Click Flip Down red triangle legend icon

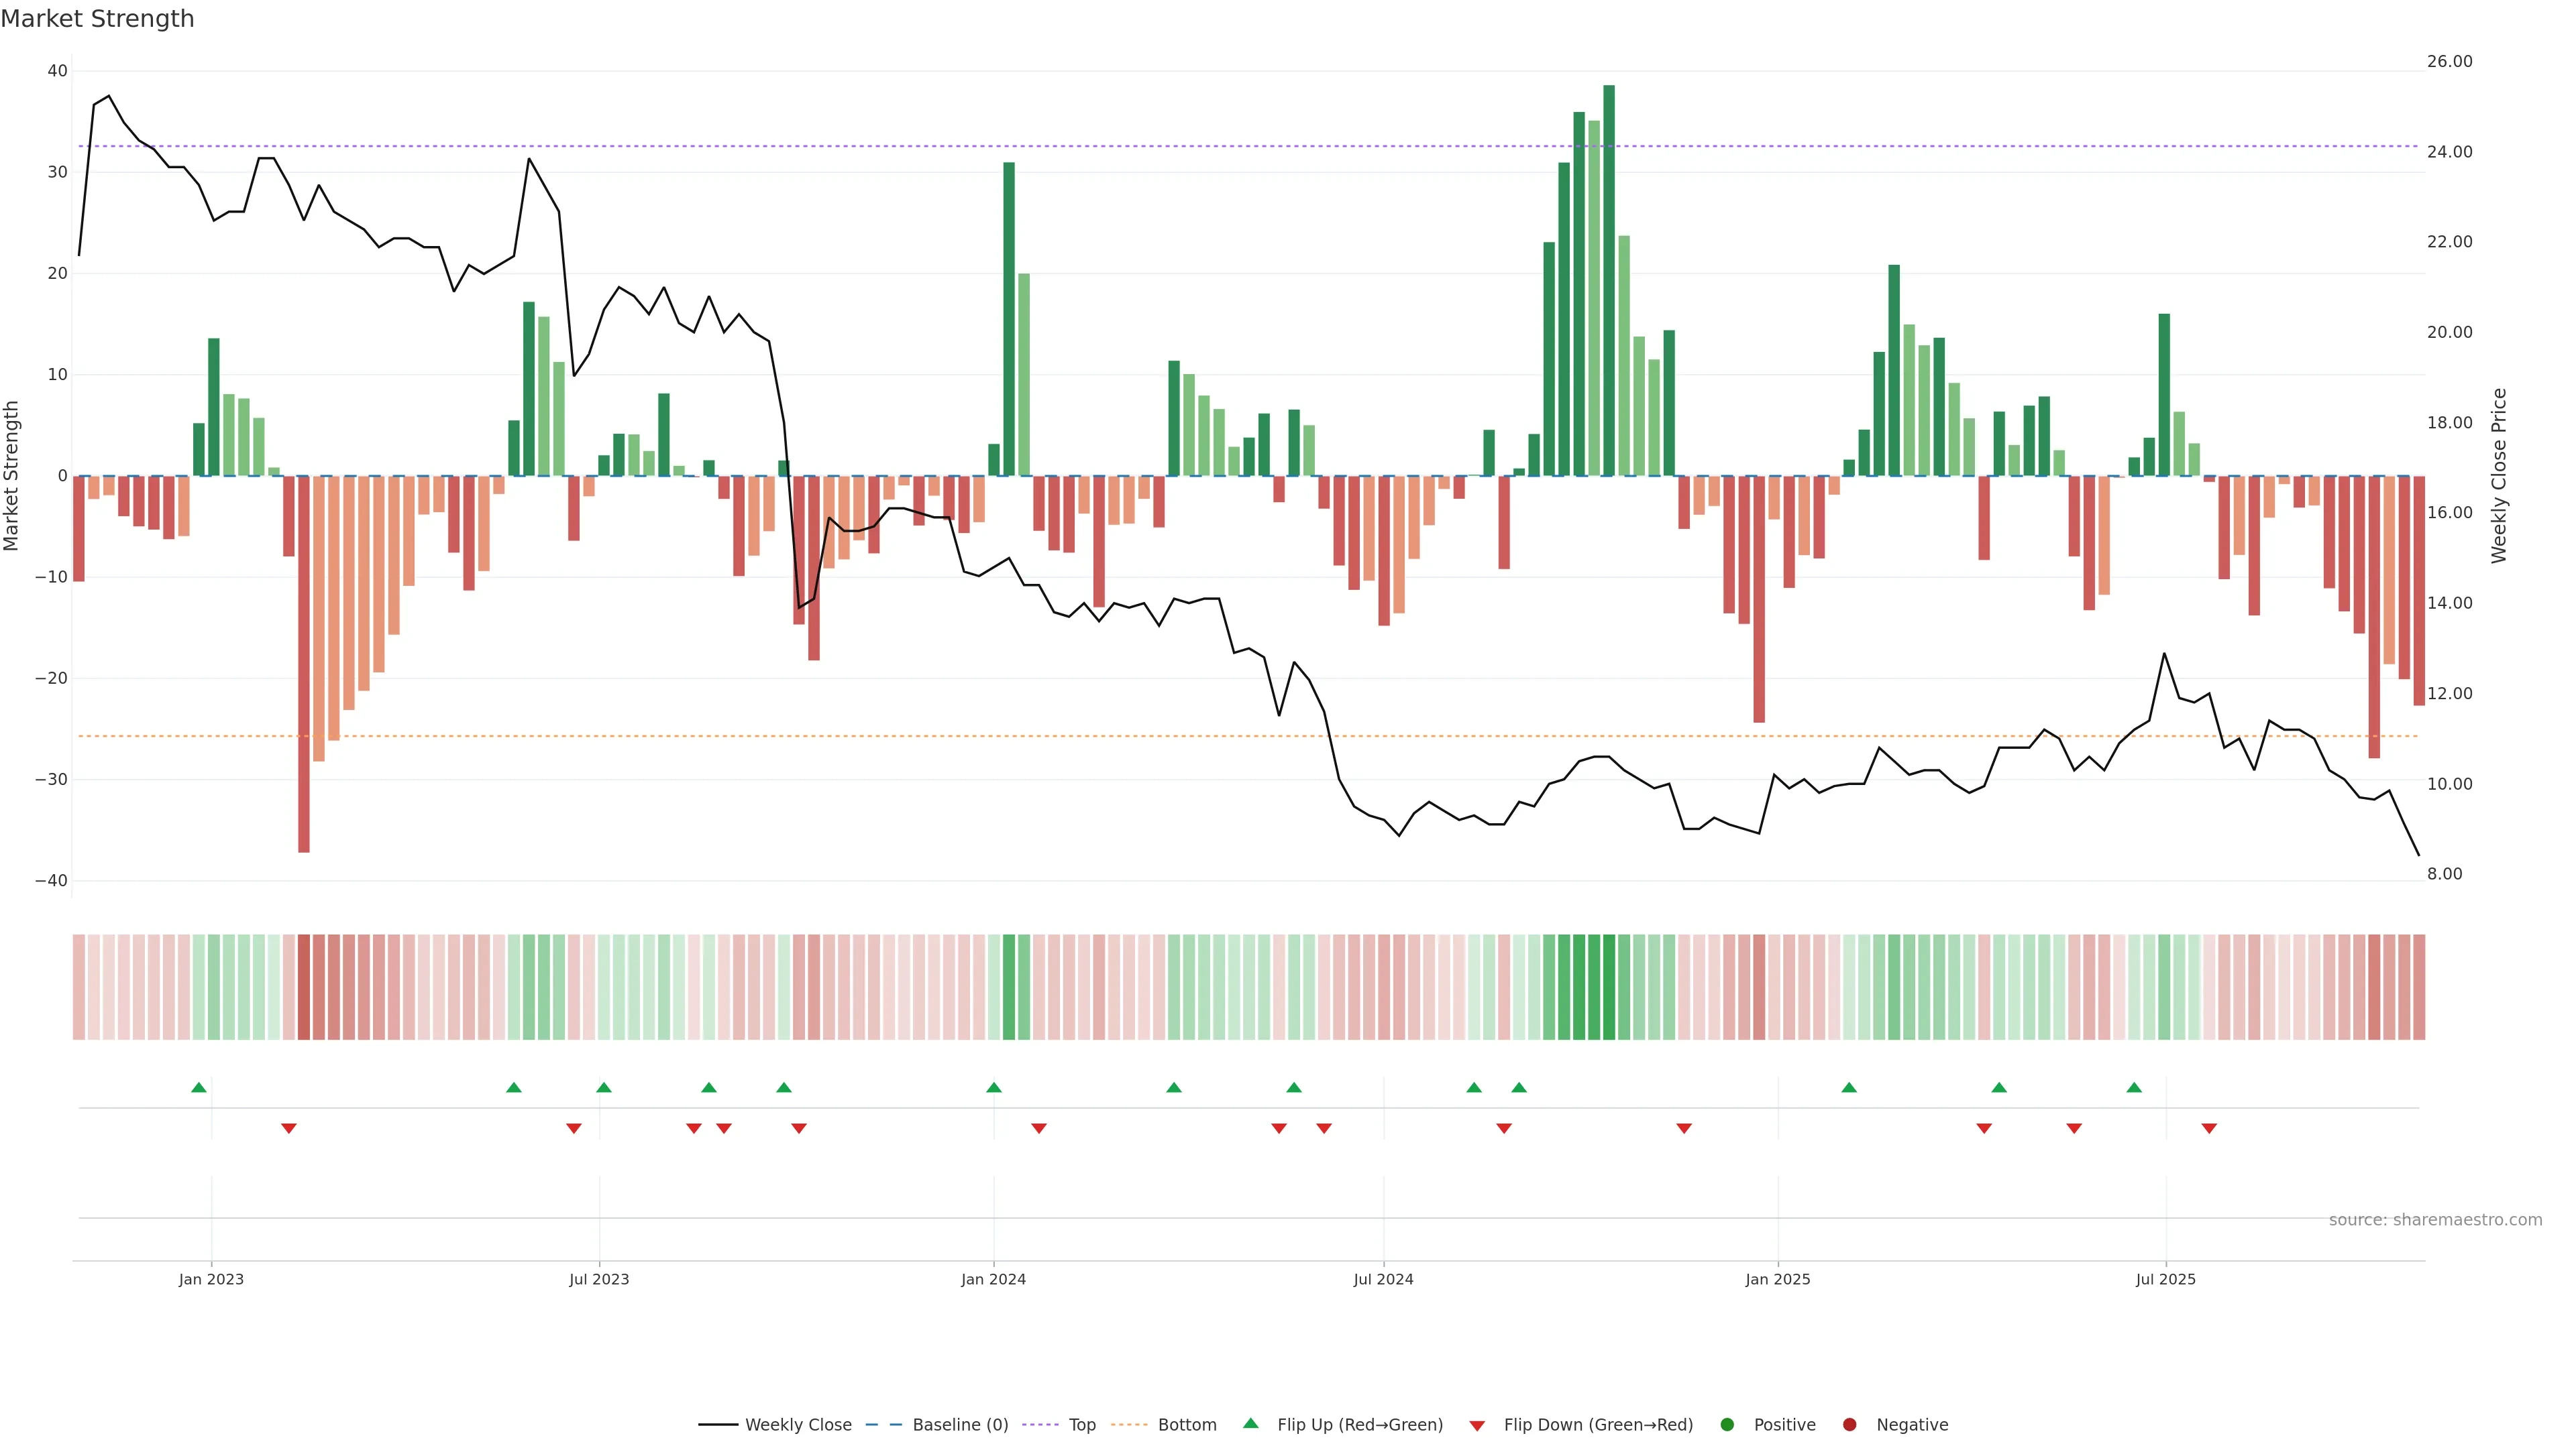pos(1477,1426)
